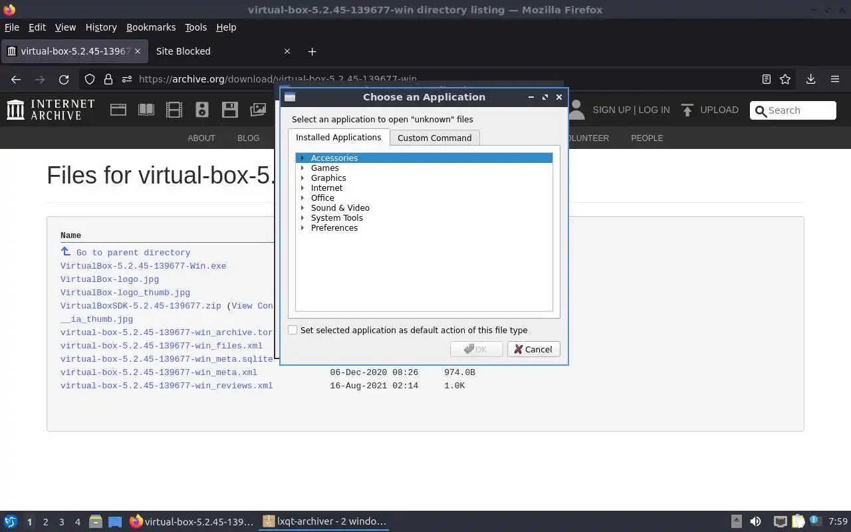Open virtual-box-5.2.45-139677-win_meta.xml link

158,372
